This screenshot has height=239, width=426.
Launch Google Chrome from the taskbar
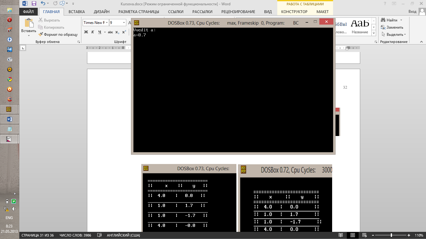pos(10,79)
